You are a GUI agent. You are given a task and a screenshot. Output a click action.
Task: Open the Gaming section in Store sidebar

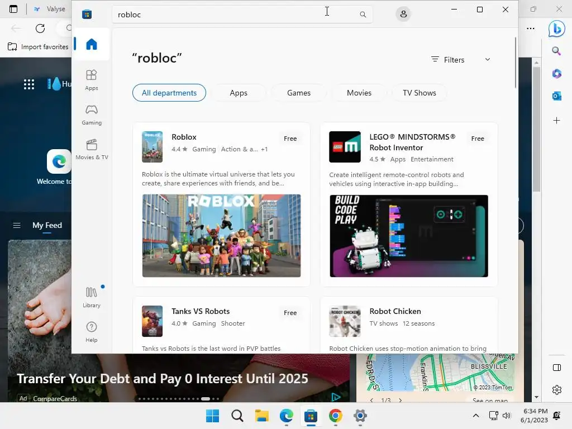[91, 115]
